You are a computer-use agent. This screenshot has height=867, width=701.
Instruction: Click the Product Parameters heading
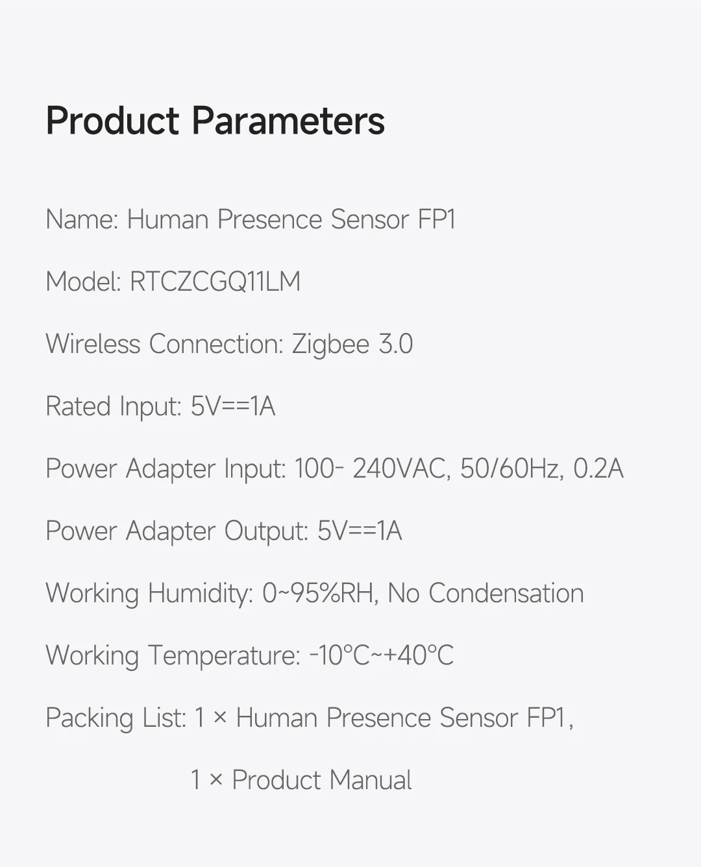[x=215, y=121]
